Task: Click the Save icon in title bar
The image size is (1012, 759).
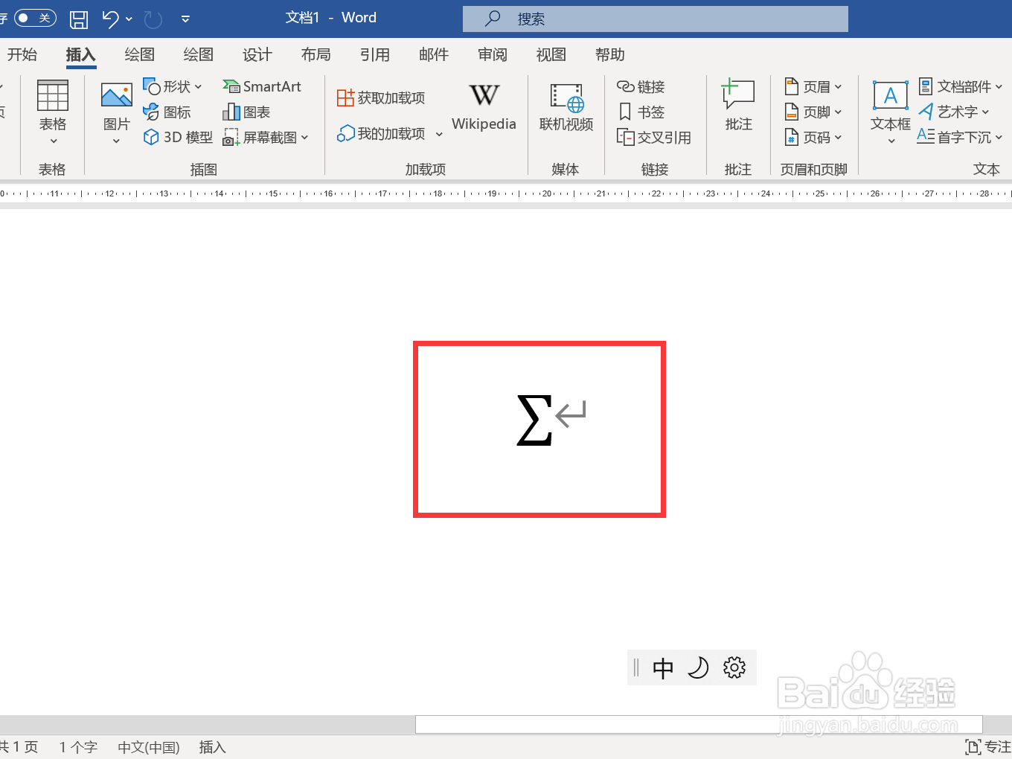Action: [x=79, y=19]
